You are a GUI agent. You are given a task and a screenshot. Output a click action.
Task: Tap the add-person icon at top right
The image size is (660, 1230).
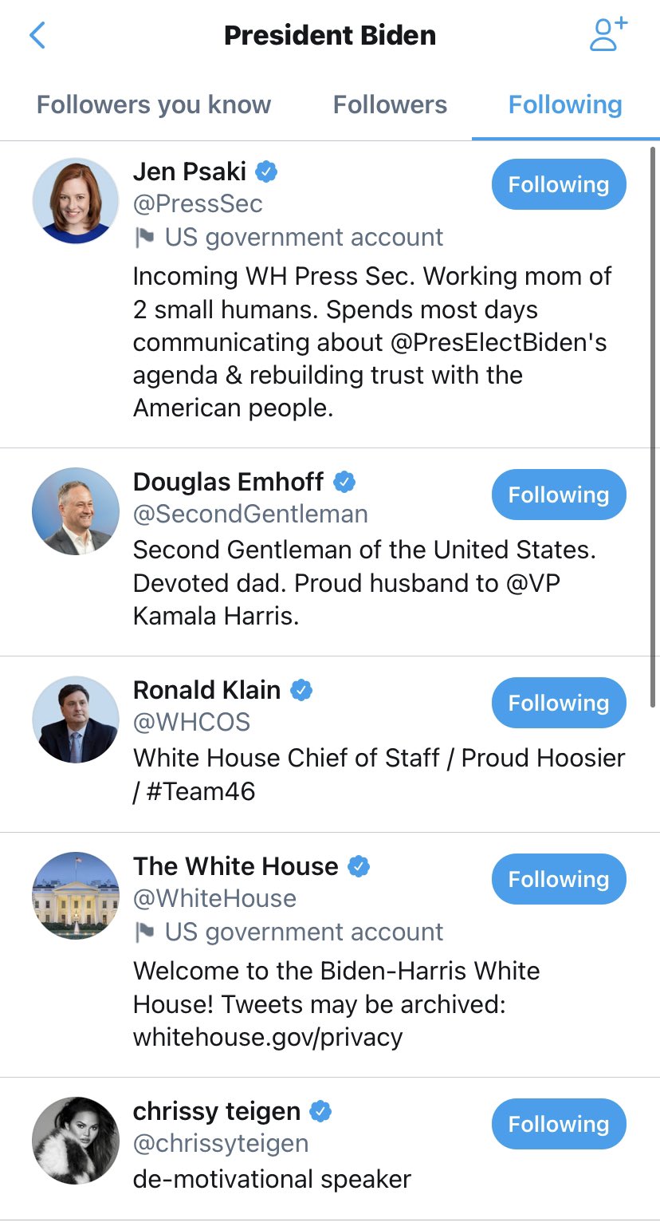[x=608, y=35]
